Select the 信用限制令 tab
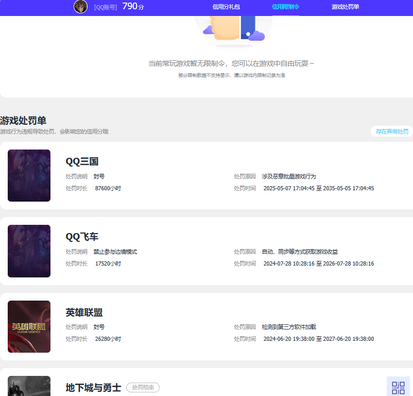The height and width of the screenshot is (396, 413). click(x=285, y=7)
